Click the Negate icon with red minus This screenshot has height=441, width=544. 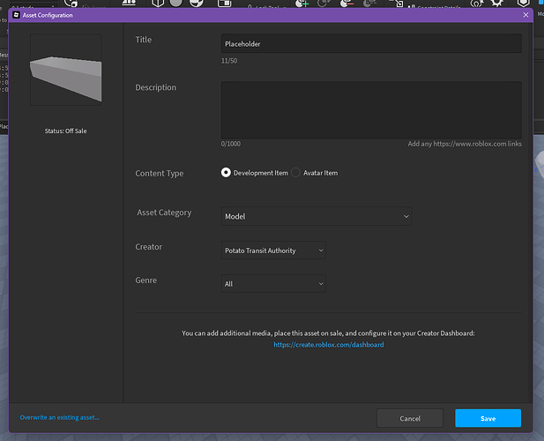click(x=347, y=4)
